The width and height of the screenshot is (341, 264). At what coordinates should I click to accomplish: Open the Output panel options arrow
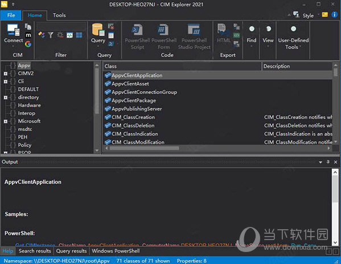tap(321, 162)
